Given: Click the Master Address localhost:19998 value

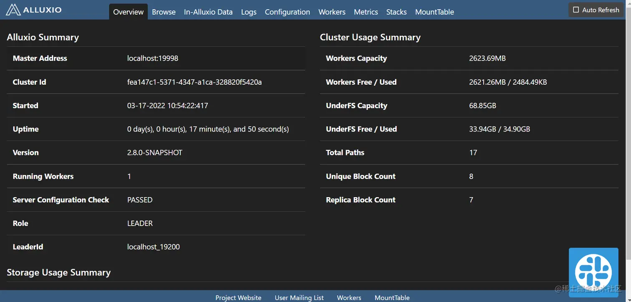Looking at the screenshot, I should [x=152, y=58].
